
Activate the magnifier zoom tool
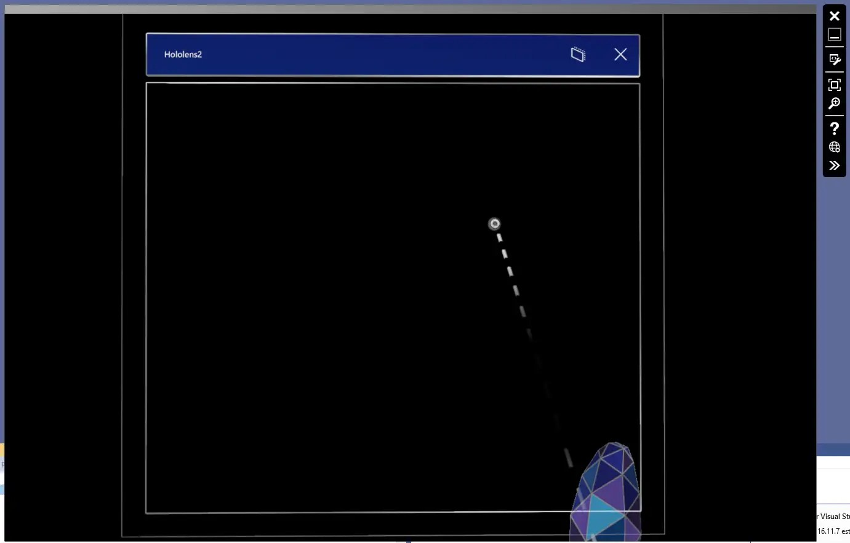[835, 103]
